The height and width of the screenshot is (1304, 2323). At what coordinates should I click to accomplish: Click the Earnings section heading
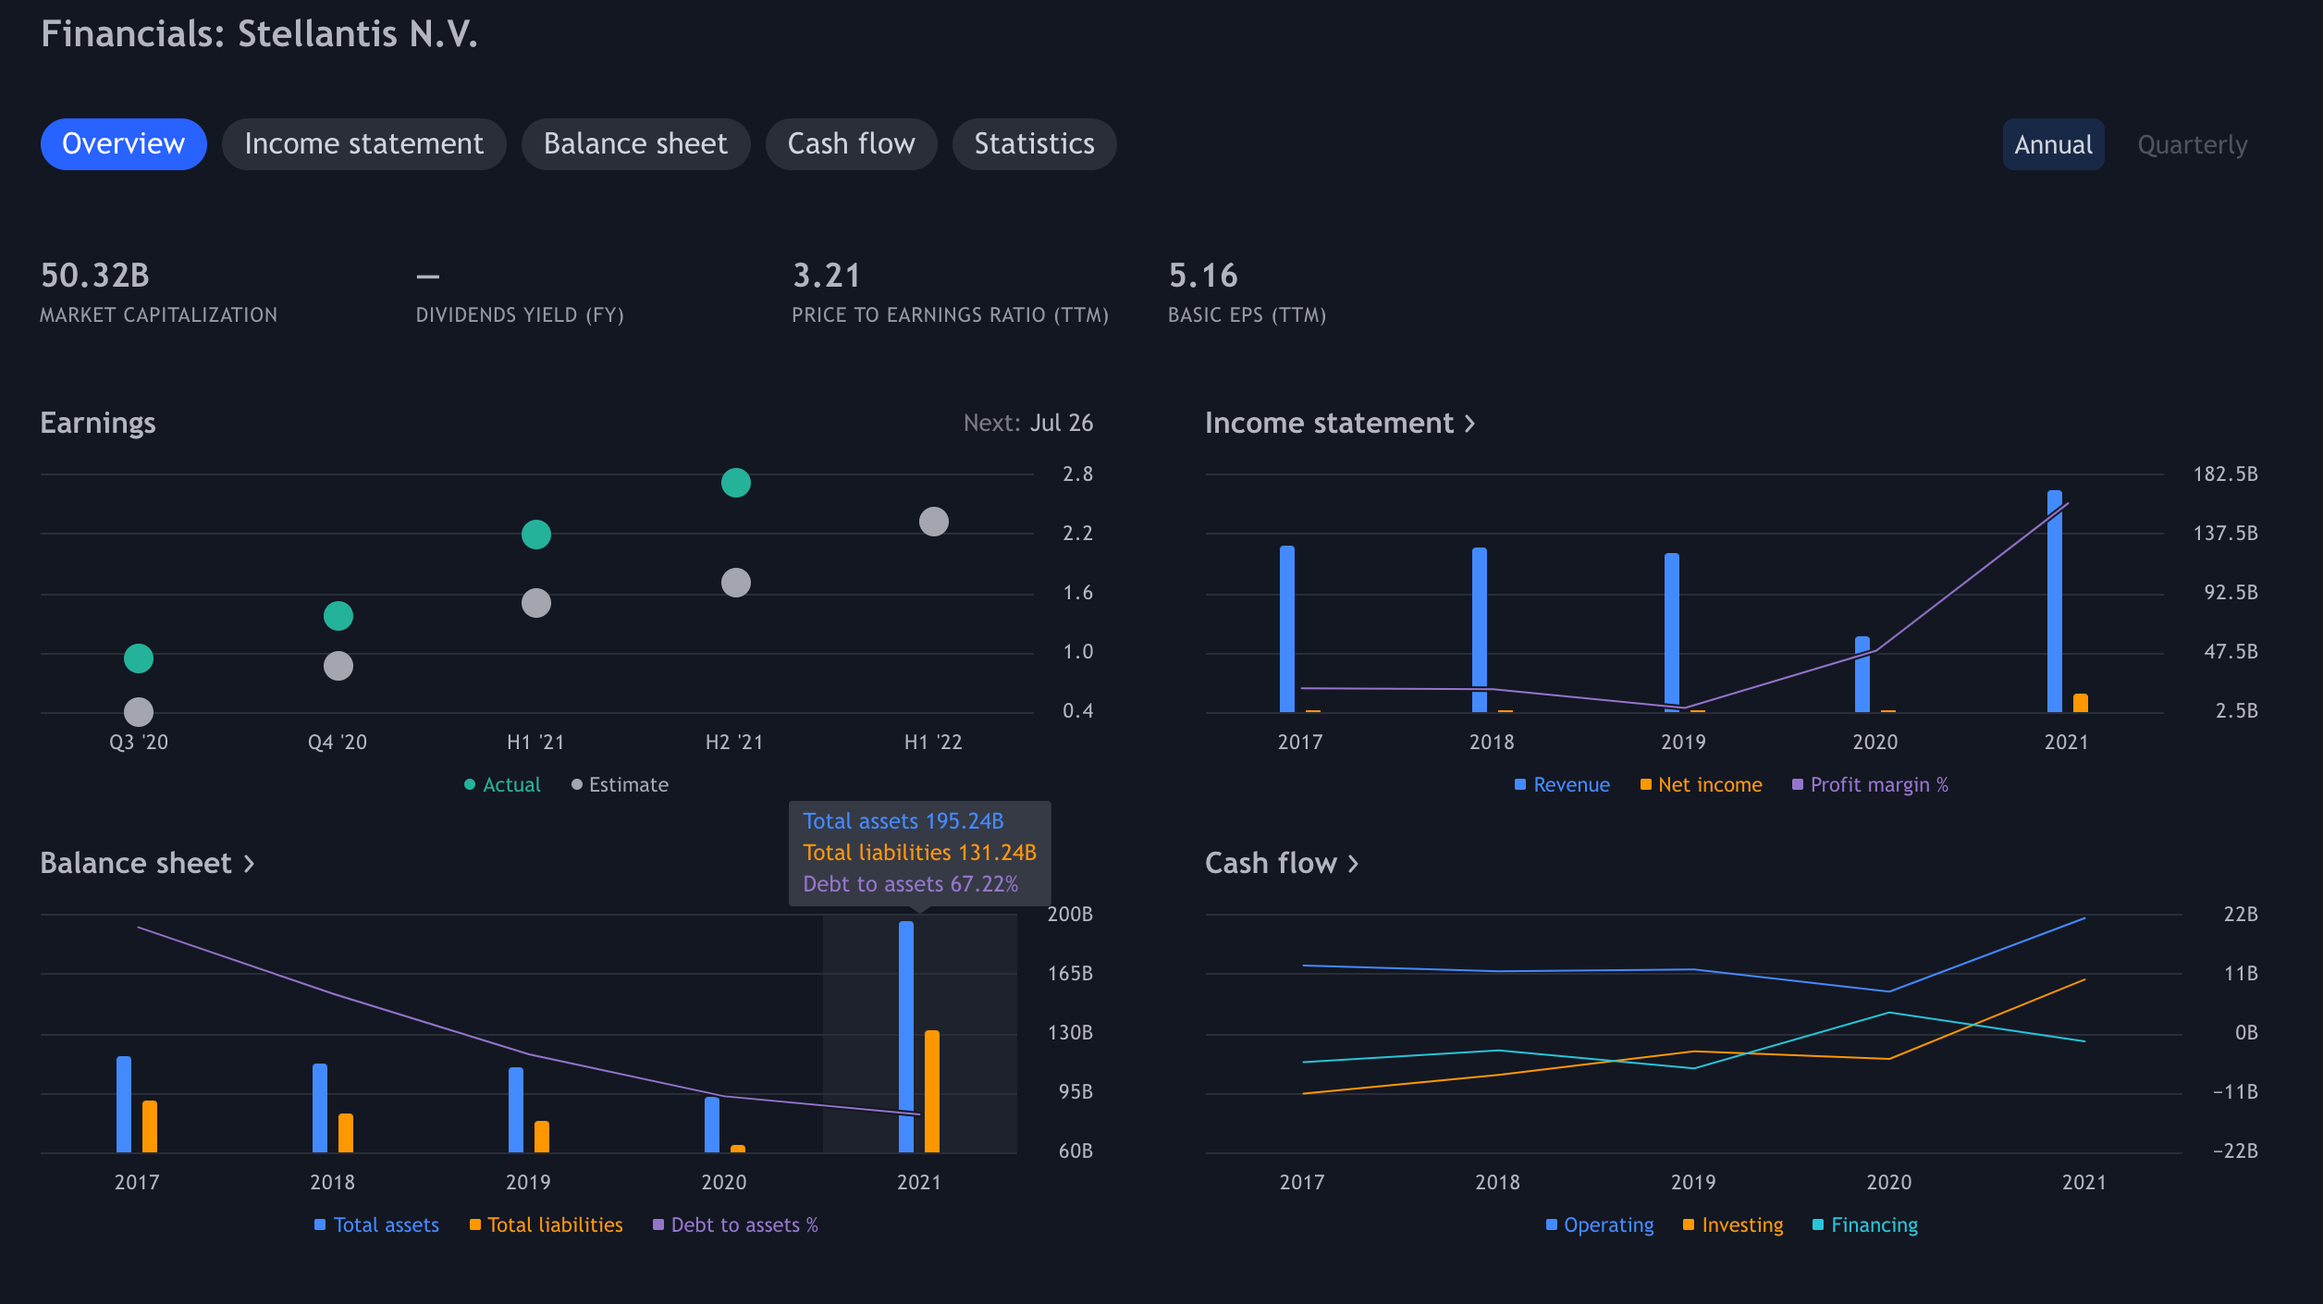98,424
